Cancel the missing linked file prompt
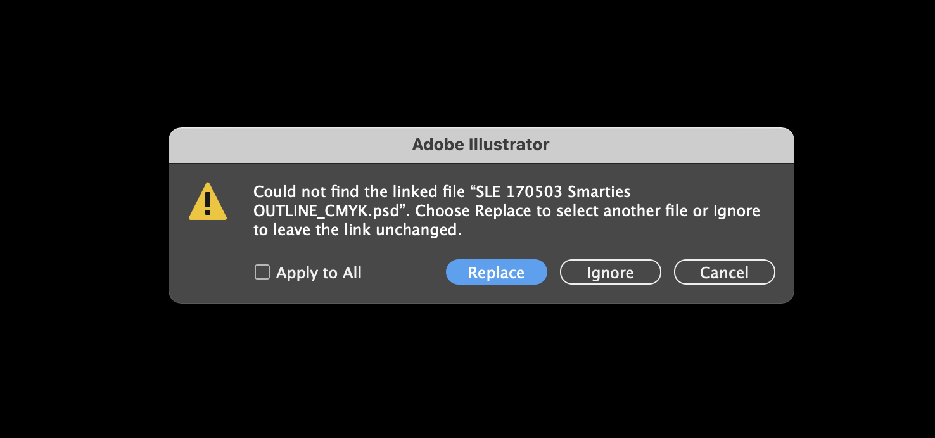The height and width of the screenshot is (438, 935). point(724,273)
